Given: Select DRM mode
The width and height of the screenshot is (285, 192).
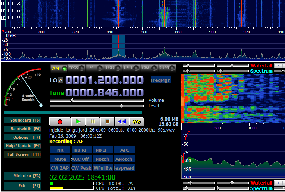Looking at the screenshot, I should pyautogui.click(x=167, y=68).
